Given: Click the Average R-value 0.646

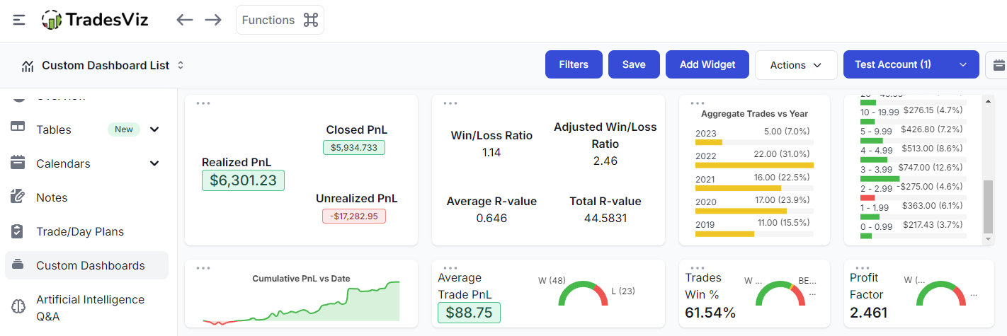Looking at the screenshot, I should point(491,218).
